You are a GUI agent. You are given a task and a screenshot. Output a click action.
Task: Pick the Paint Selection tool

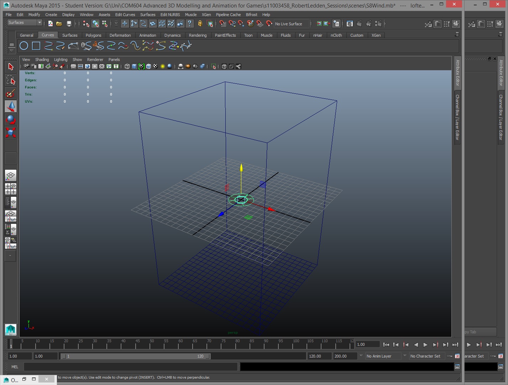11,93
